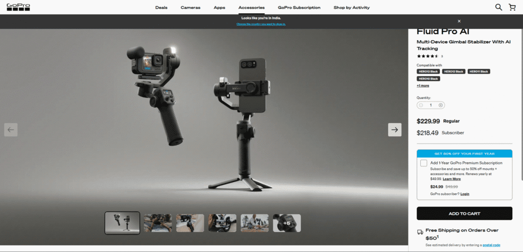
Task: Click the star rating reviews
Action: pyautogui.click(x=427, y=56)
